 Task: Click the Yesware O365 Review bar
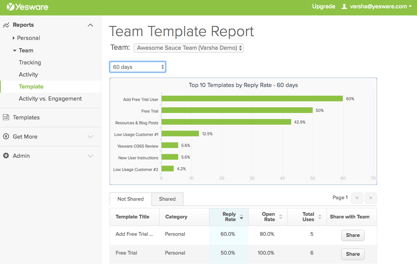click(x=170, y=145)
